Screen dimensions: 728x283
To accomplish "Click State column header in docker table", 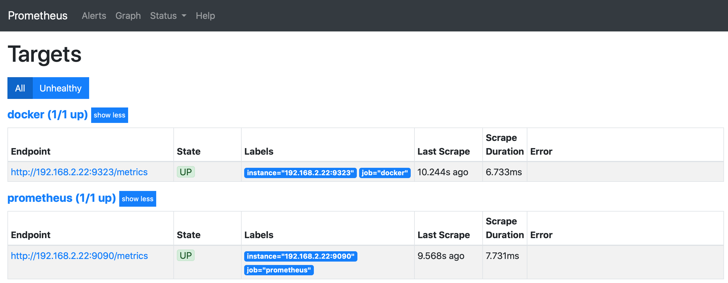I will (x=189, y=152).
